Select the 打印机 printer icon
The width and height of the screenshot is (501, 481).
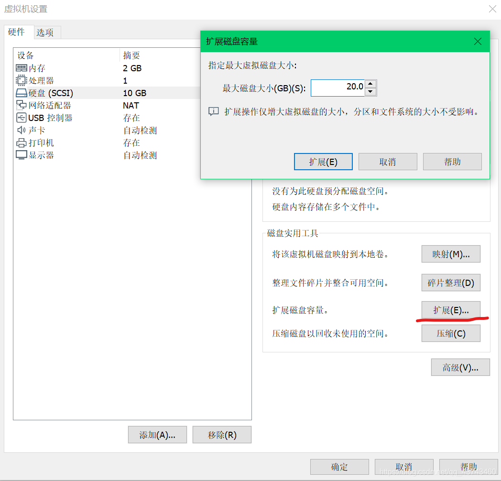(21, 142)
